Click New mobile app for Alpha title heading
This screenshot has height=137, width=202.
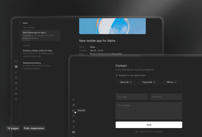97,41
